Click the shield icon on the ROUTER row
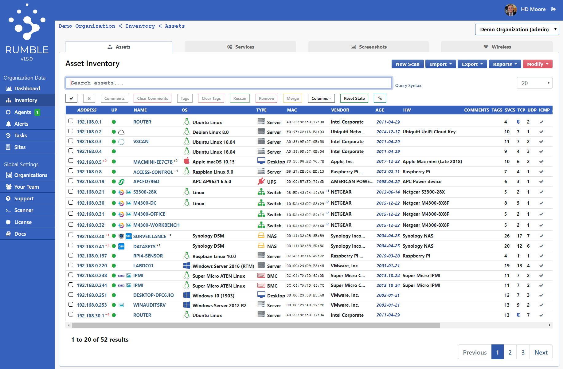Image resolution: width=563 pixels, height=369 pixels. (x=518, y=122)
